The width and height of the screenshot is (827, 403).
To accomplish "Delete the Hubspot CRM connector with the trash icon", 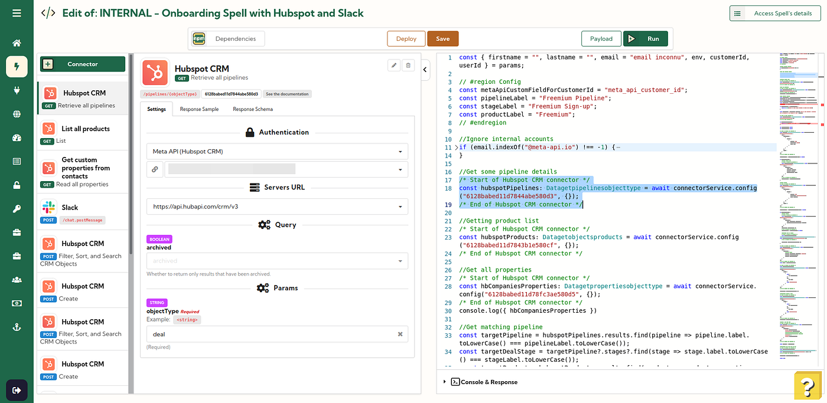I will 408,65.
